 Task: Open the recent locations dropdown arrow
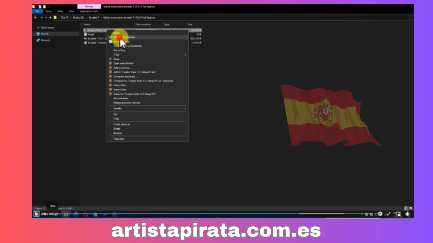[x=46, y=18]
